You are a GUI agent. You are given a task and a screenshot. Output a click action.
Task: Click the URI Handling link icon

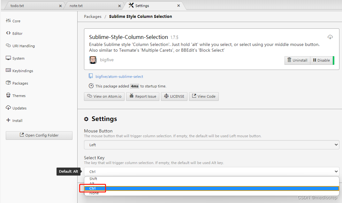[8, 45]
